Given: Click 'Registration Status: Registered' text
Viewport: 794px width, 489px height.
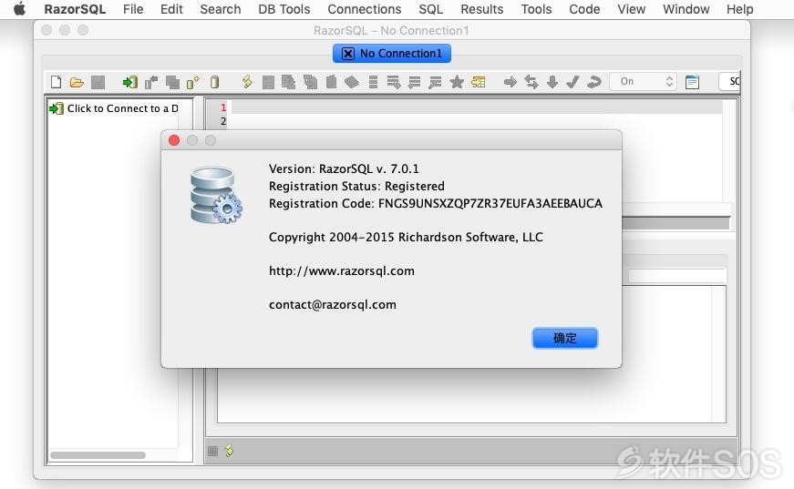Looking at the screenshot, I should 356,186.
